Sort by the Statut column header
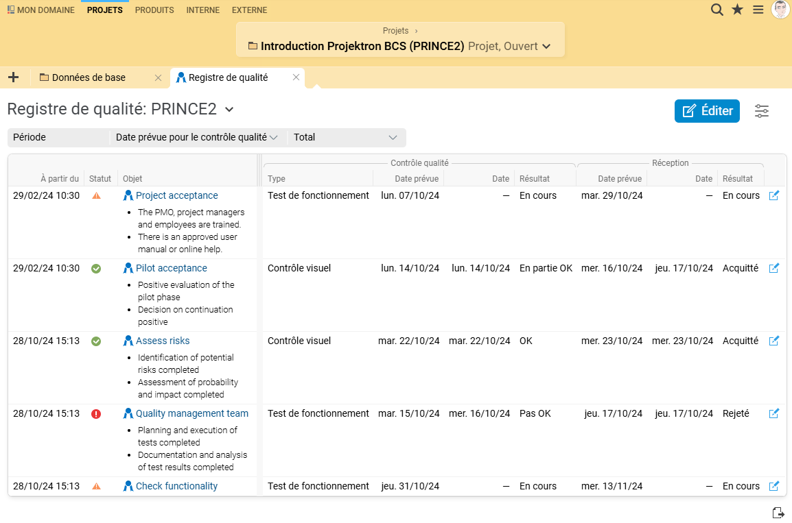This screenshot has width=792, height=523. pyautogui.click(x=100, y=178)
